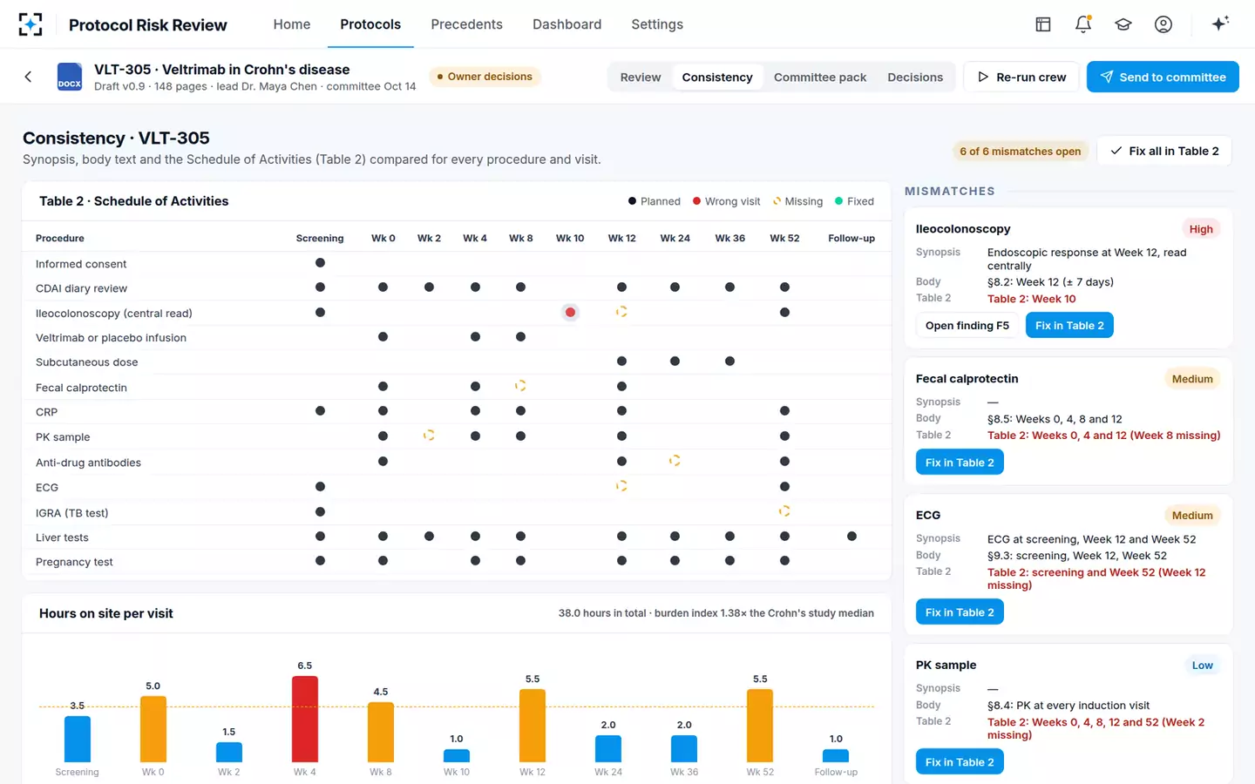Open the Settings menu item
Viewport: 1255px width, 784px height.
657,24
